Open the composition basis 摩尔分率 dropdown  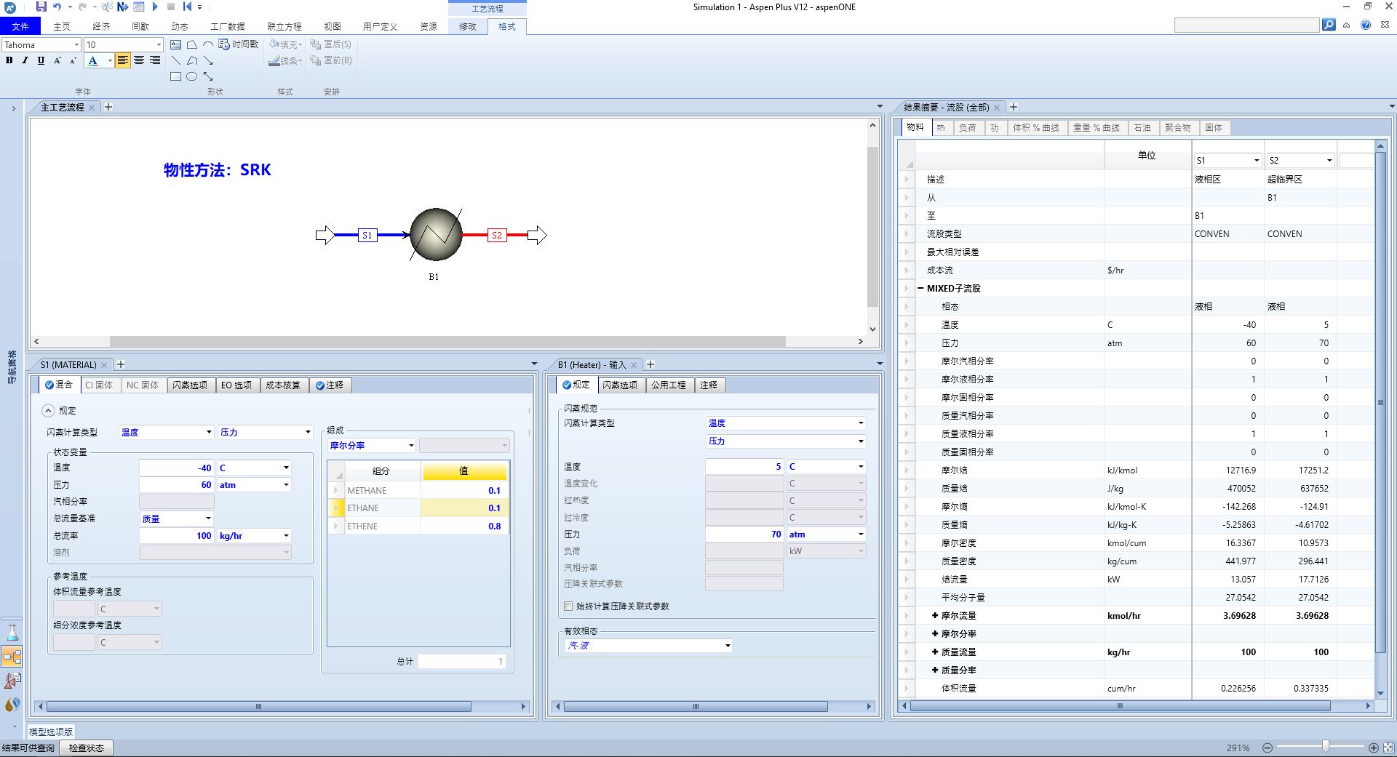(411, 446)
